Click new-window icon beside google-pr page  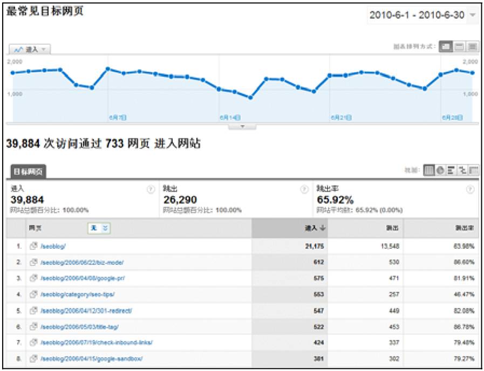click(x=33, y=278)
